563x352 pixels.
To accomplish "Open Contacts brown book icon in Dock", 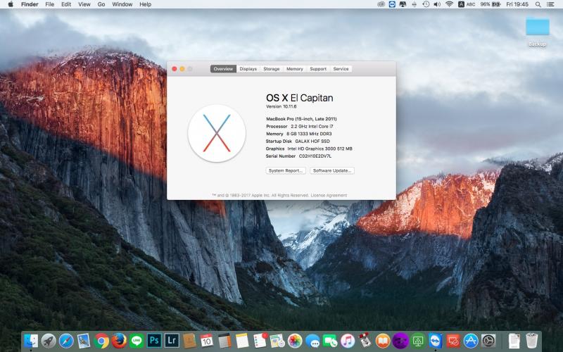I will (189, 341).
